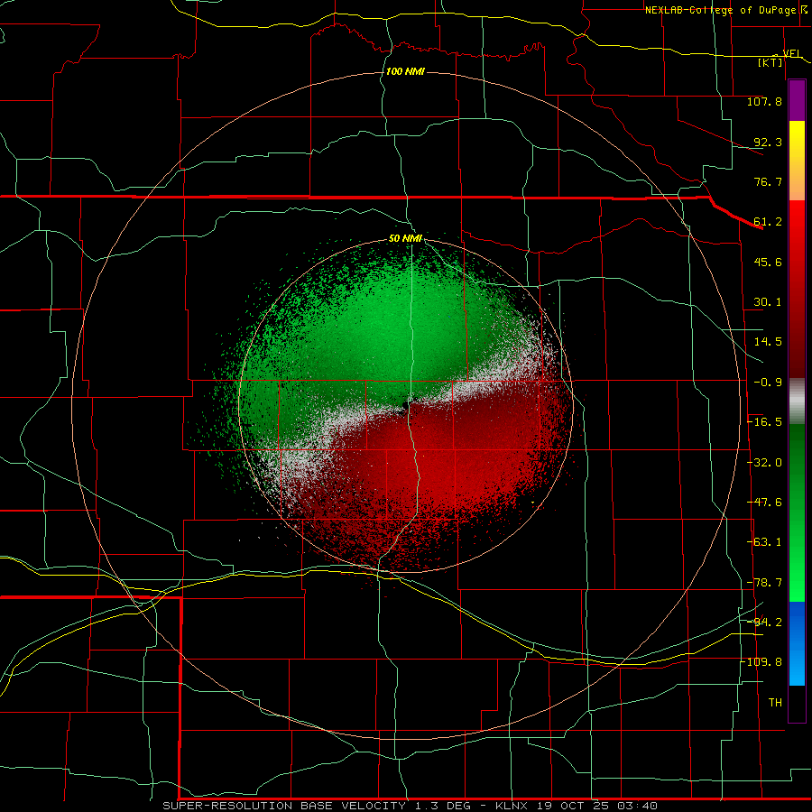Click the -47.6 velocity scale label

764,503
